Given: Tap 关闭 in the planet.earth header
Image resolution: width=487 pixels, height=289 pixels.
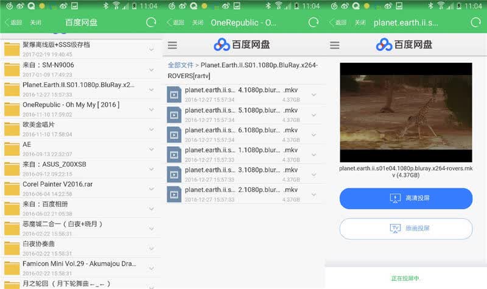Looking at the screenshot, I should (360, 23).
